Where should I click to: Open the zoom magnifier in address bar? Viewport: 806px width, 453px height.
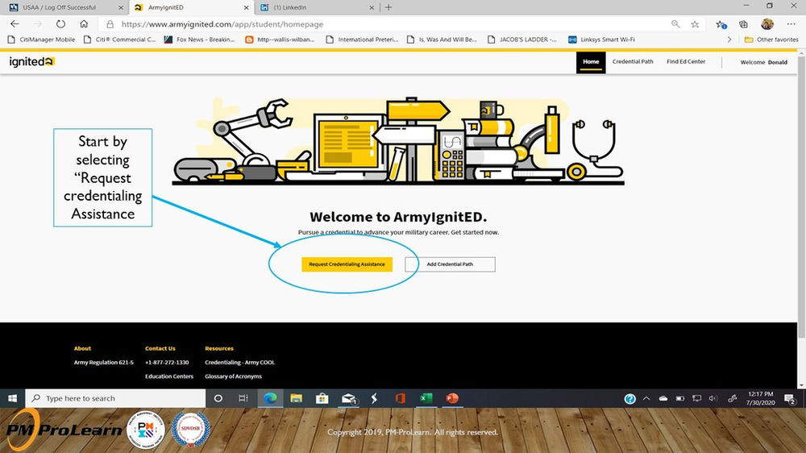[675, 24]
